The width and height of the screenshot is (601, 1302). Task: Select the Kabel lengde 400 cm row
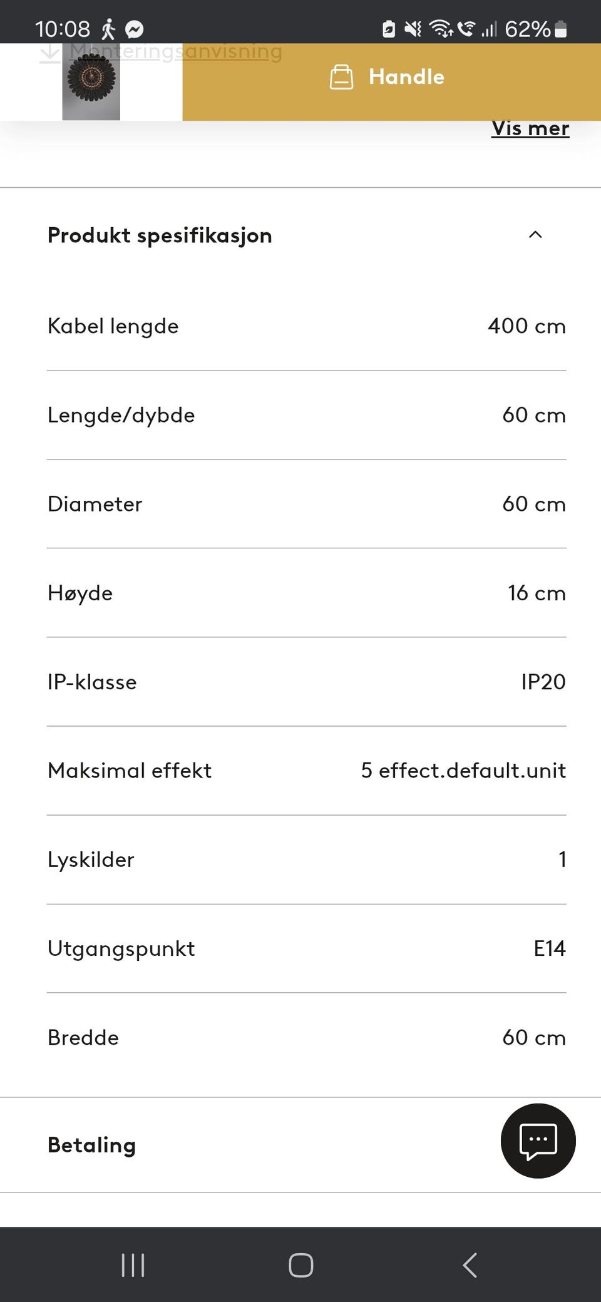coord(307,326)
